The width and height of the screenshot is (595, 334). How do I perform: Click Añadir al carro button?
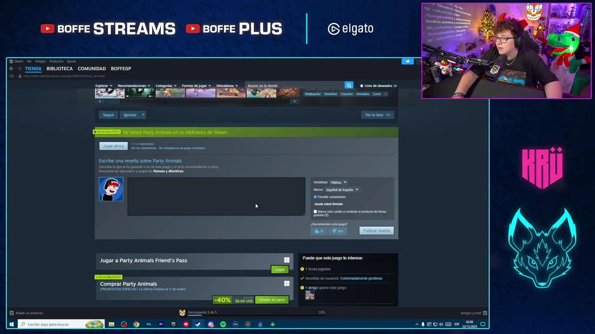point(272,300)
